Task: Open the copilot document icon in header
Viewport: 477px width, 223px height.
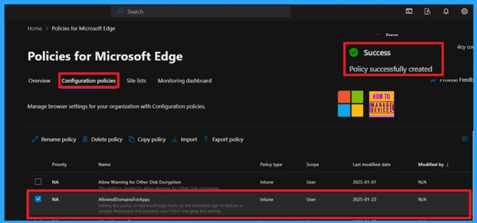Action: tap(428, 12)
